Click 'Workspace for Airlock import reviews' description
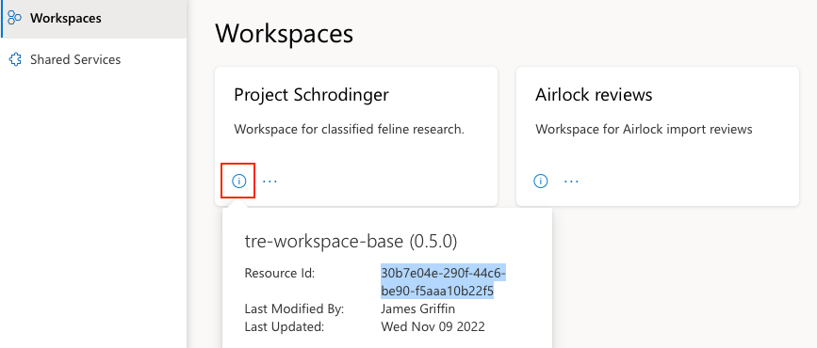 (x=644, y=129)
